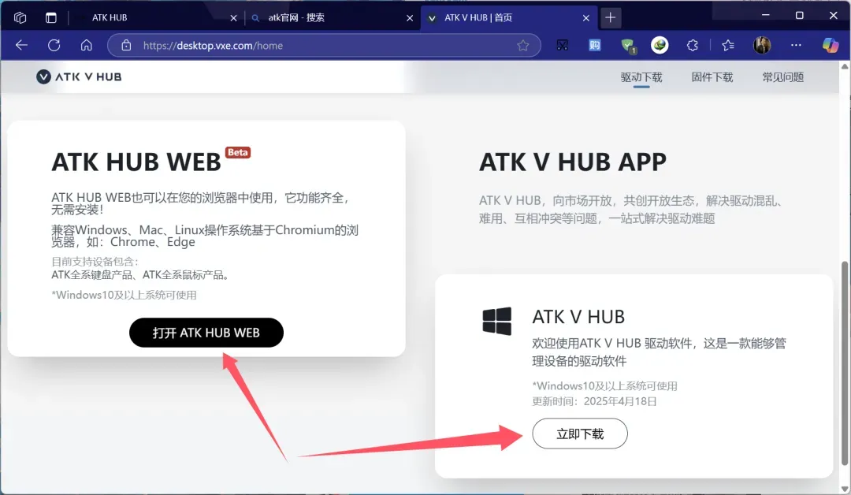Screen dimensions: 851x495
Task: Click the ATK V HUB card title
Action: pos(578,316)
